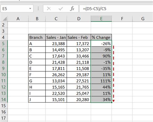Click the Insert Function fx icon
153x122 pixels.
(72, 8)
